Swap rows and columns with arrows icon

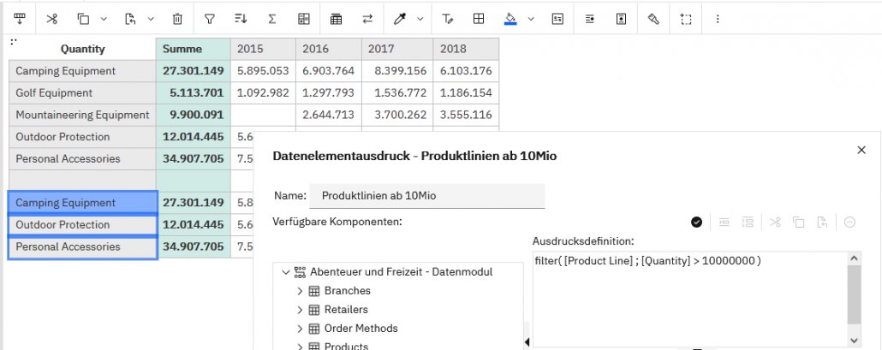click(x=367, y=19)
